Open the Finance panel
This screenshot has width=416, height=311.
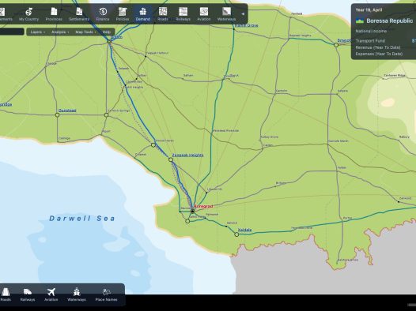pyautogui.click(x=103, y=14)
